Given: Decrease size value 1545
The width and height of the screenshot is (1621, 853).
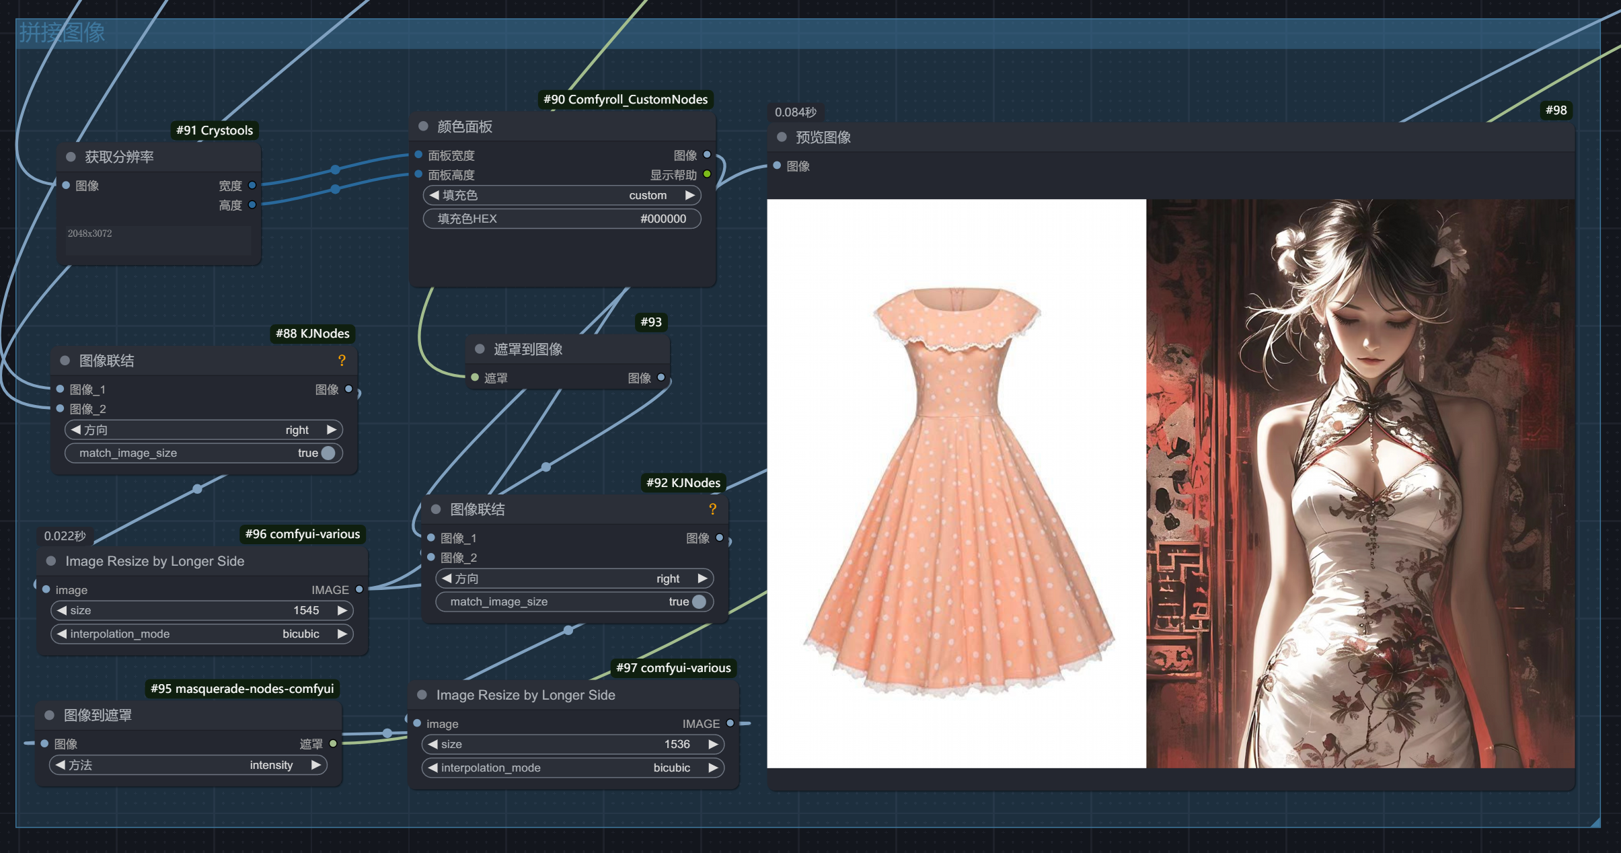Looking at the screenshot, I should click(62, 610).
